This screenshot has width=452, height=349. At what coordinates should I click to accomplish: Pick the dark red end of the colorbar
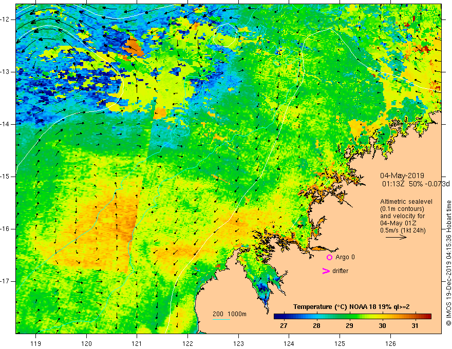pos(428,316)
